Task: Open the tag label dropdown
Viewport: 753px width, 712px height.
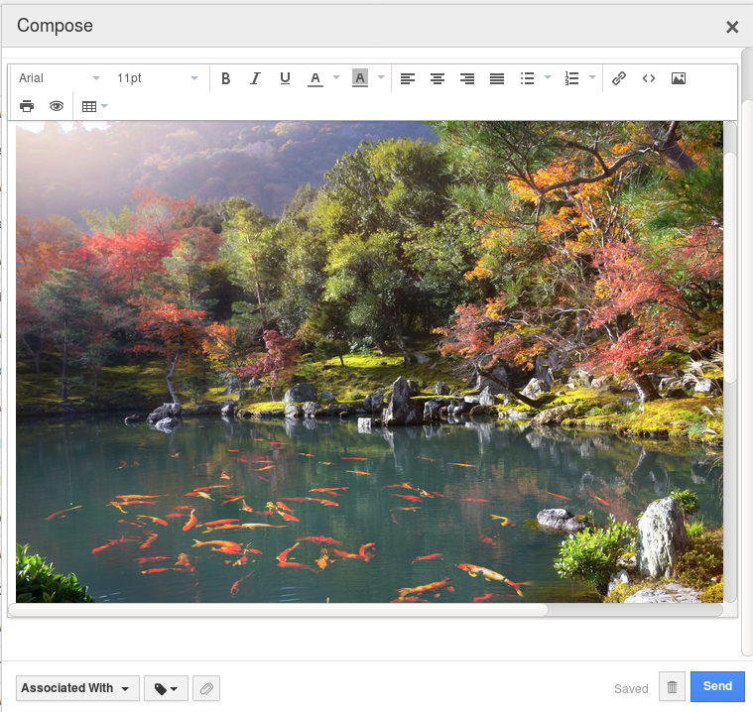Action: [166, 688]
